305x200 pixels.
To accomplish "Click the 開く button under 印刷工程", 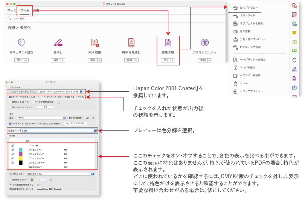I will click(x=166, y=60).
